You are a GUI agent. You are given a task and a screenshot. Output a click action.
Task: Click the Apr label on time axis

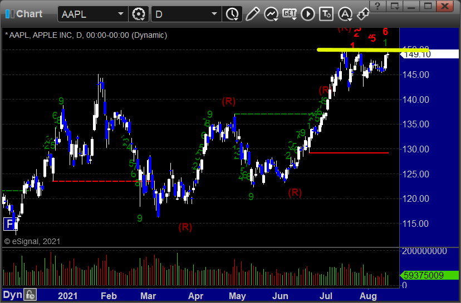pos(195,296)
